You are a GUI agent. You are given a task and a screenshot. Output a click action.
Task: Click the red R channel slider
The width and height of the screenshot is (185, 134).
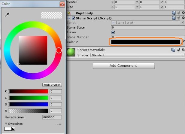click(28, 91)
